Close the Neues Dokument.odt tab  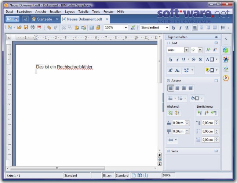tap(107, 19)
